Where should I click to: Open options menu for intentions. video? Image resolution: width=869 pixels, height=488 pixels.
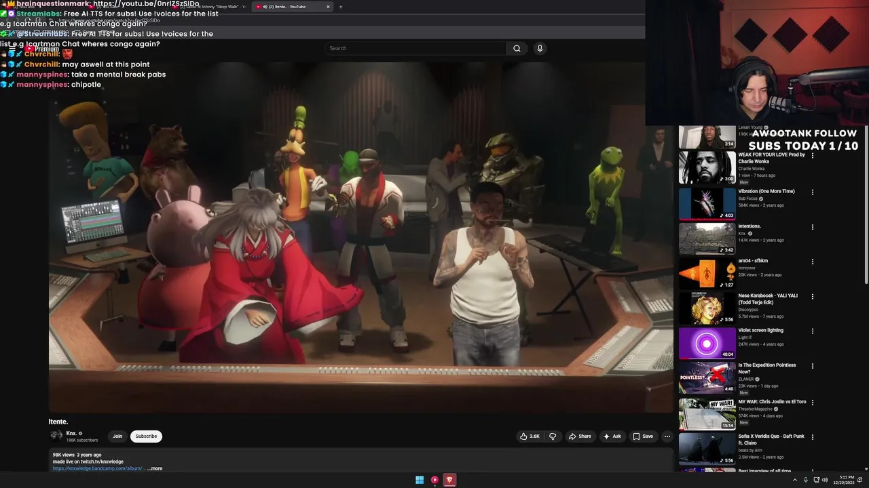pyautogui.click(x=813, y=227)
